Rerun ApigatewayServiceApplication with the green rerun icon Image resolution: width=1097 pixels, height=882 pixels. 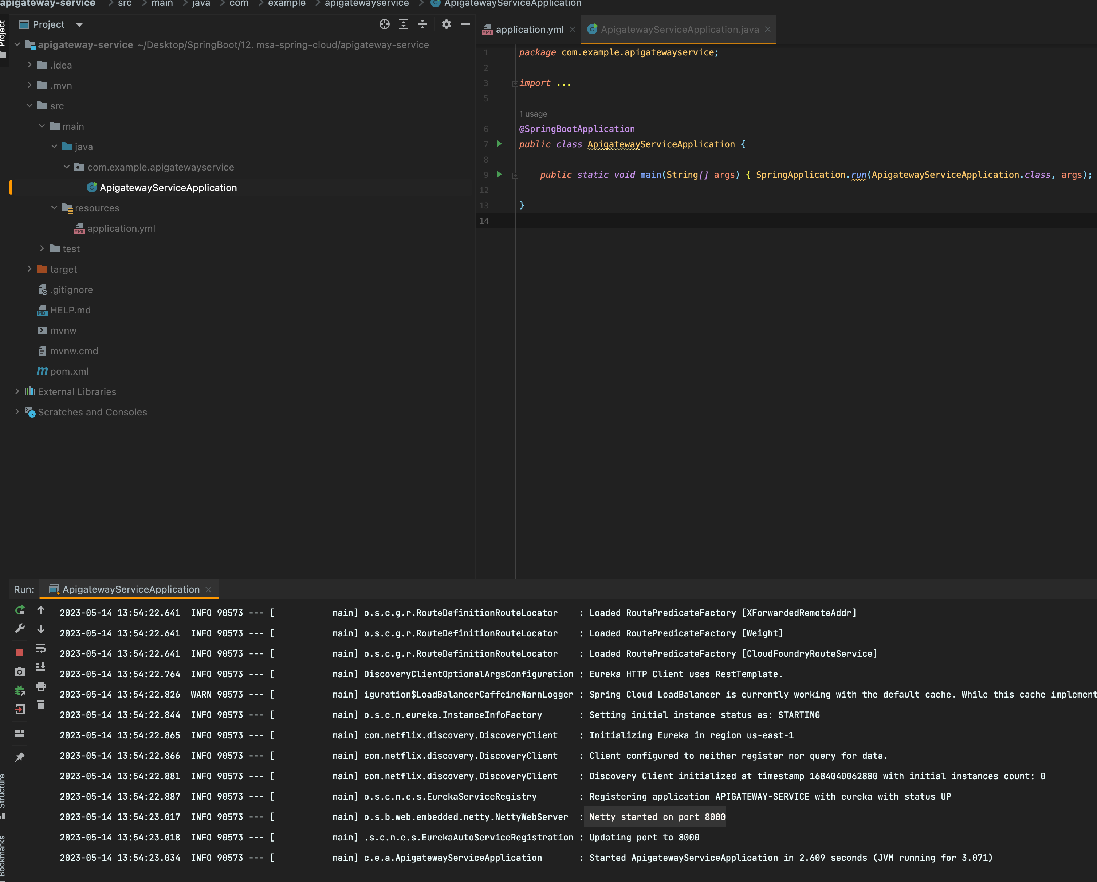20,610
